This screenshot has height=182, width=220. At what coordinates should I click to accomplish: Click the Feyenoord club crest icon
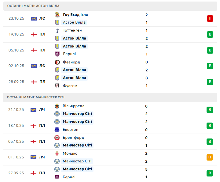[57, 62]
